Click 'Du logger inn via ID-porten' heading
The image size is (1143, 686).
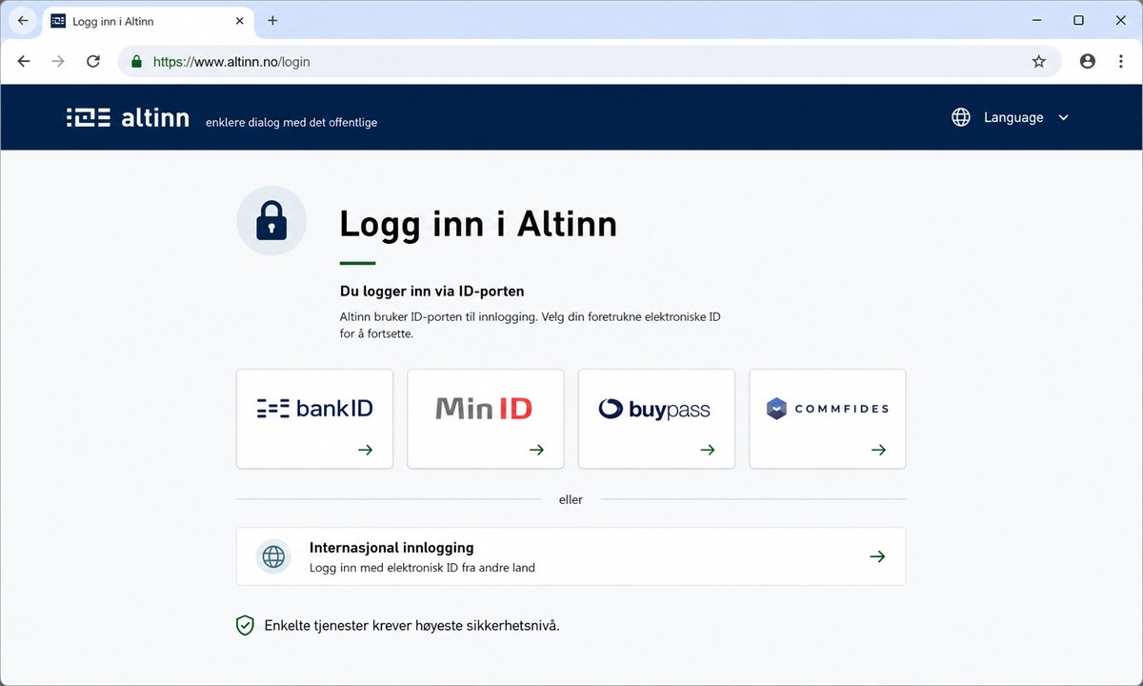pos(432,292)
